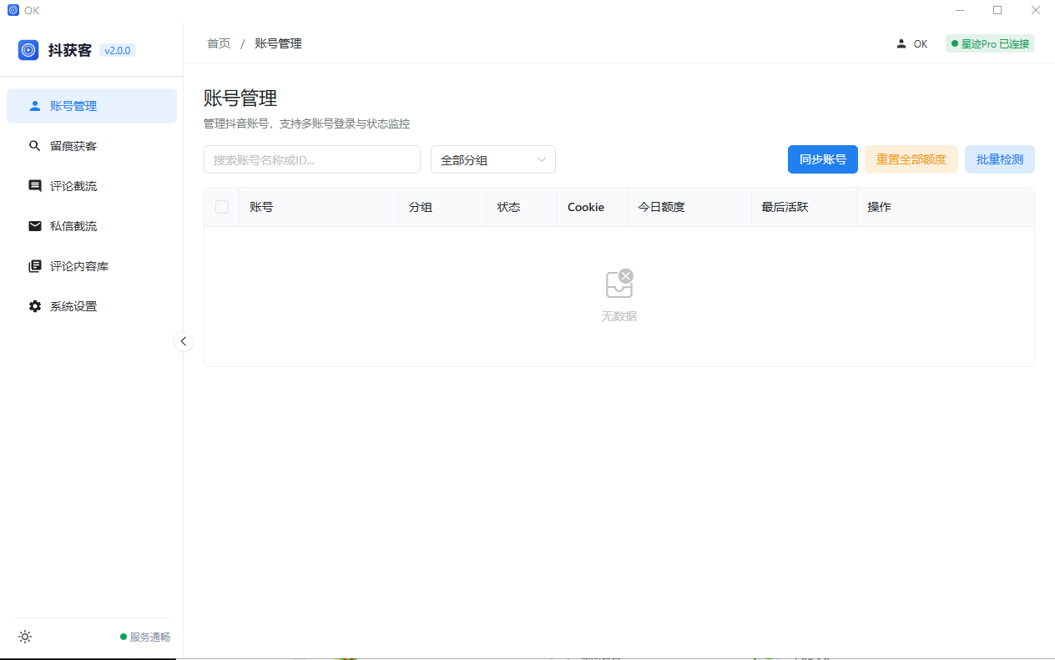Click the 星迹Pro 已连接 status badge
This screenshot has width=1055, height=660.
(990, 43)
